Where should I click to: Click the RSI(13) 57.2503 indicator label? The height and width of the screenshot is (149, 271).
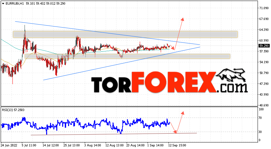click(13, 110)
